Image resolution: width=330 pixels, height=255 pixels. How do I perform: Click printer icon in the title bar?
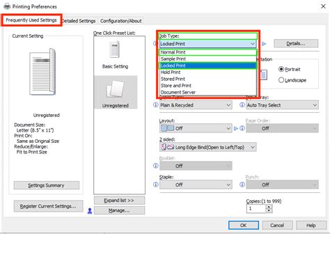pyautogui.click(x=7, y=6)
